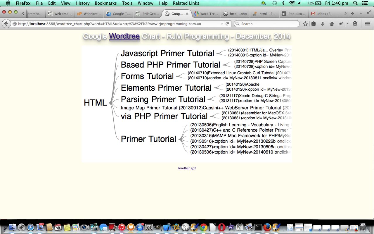Switch to the Inbox Gmail tab
This screenshot has width=374, height=234.
tap(323, 14)
